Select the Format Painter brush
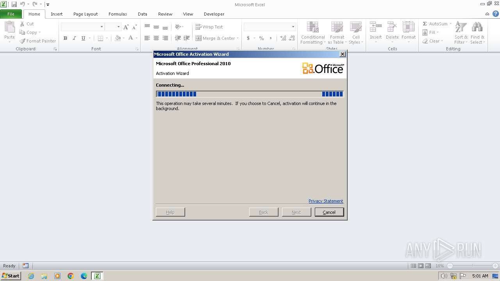The width and height of the screenshot is (500, 281). pos(38,41)
